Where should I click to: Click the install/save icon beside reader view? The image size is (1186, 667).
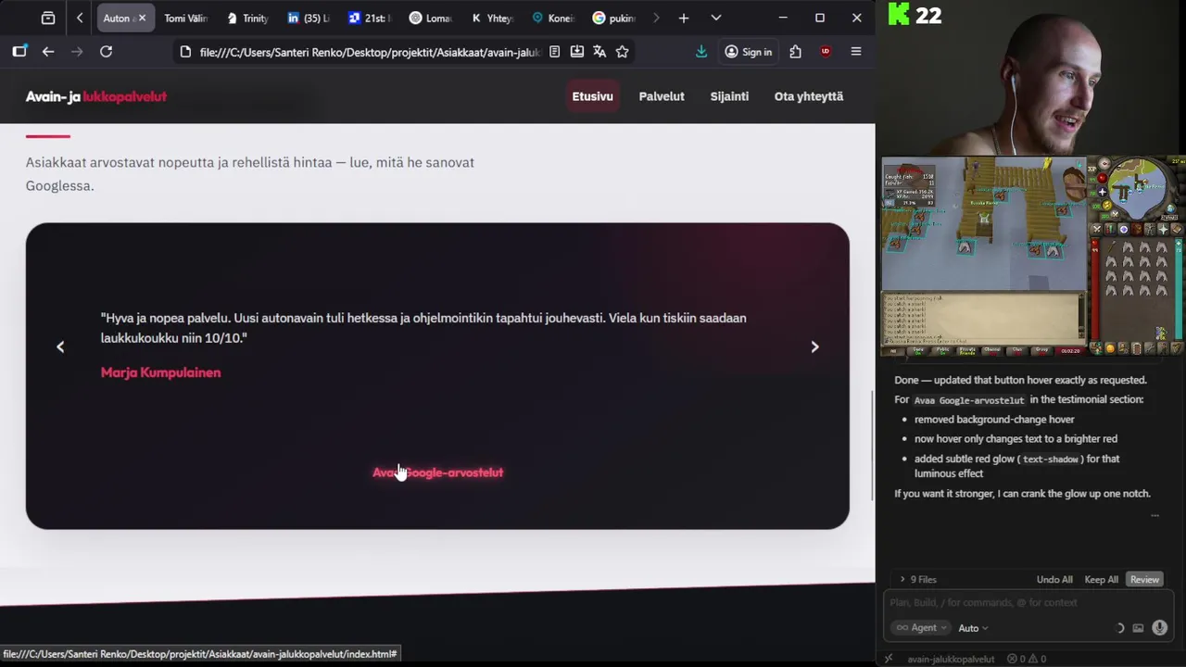[577, 52]
